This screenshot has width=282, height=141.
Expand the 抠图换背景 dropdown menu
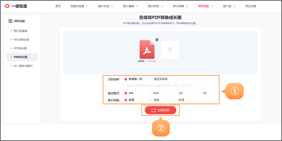[79, 6]
